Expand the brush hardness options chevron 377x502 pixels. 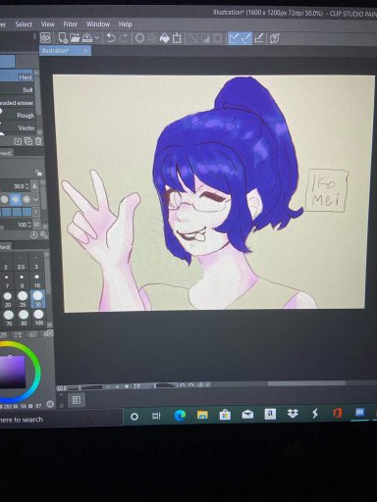35,199
